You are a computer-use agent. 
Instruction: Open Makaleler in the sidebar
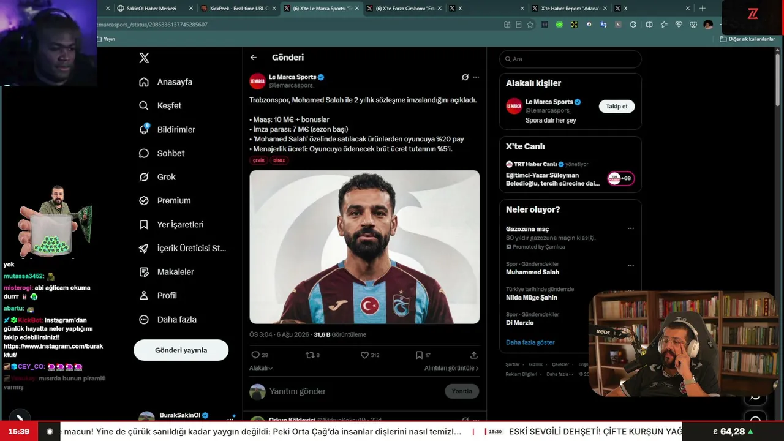(x=166, y=272)
